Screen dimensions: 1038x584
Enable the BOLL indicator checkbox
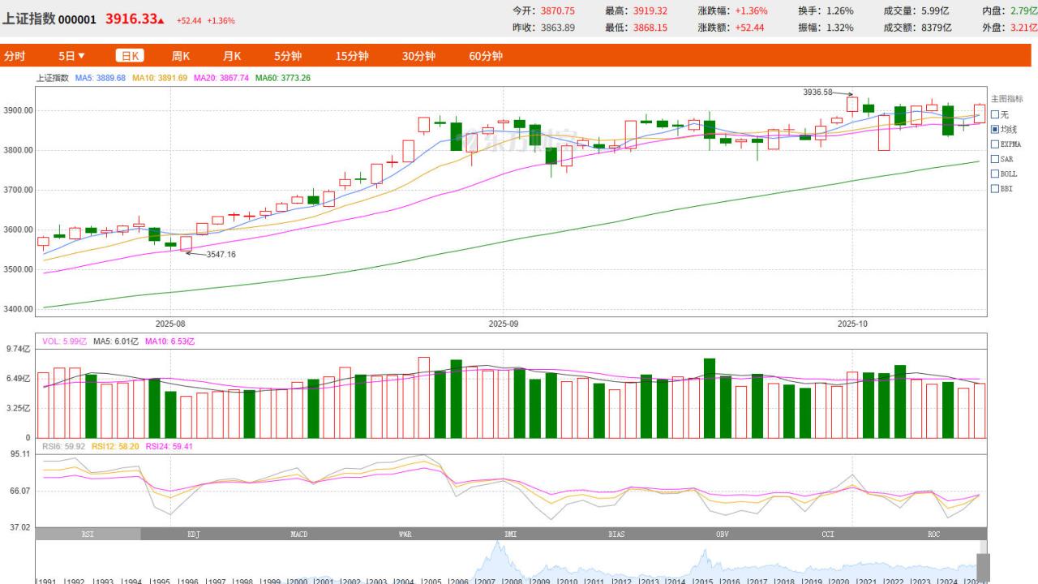[x=995, y=174]
